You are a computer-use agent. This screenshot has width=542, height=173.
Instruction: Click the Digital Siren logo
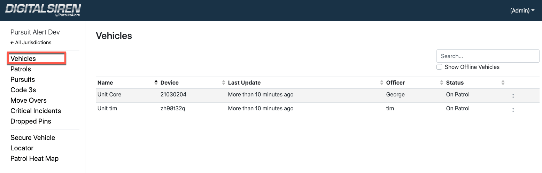43,10
